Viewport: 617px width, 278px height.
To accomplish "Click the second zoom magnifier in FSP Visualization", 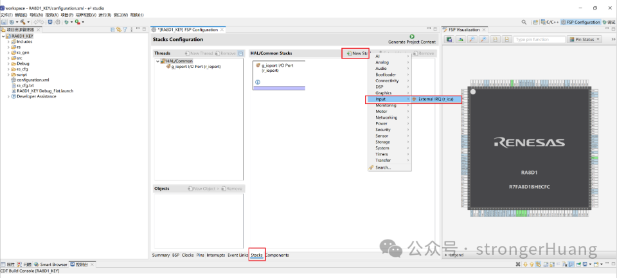I will [x=483, y=39].
